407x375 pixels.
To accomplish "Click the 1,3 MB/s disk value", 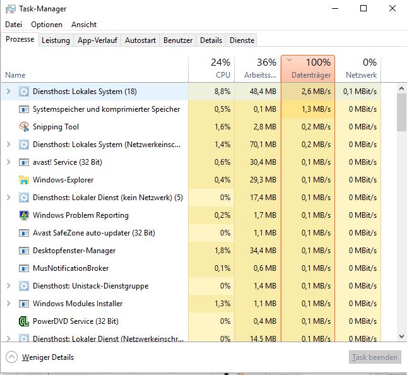I will 316,109.
